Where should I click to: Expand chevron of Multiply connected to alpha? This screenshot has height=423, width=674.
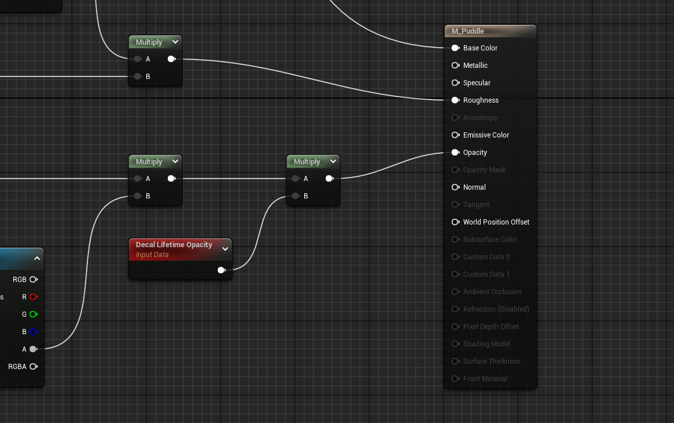coord(175,161)
